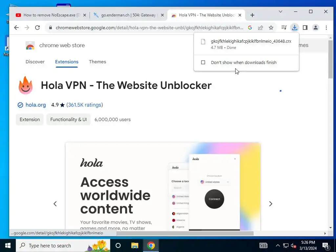Open the Discover section

coord(35,62)
